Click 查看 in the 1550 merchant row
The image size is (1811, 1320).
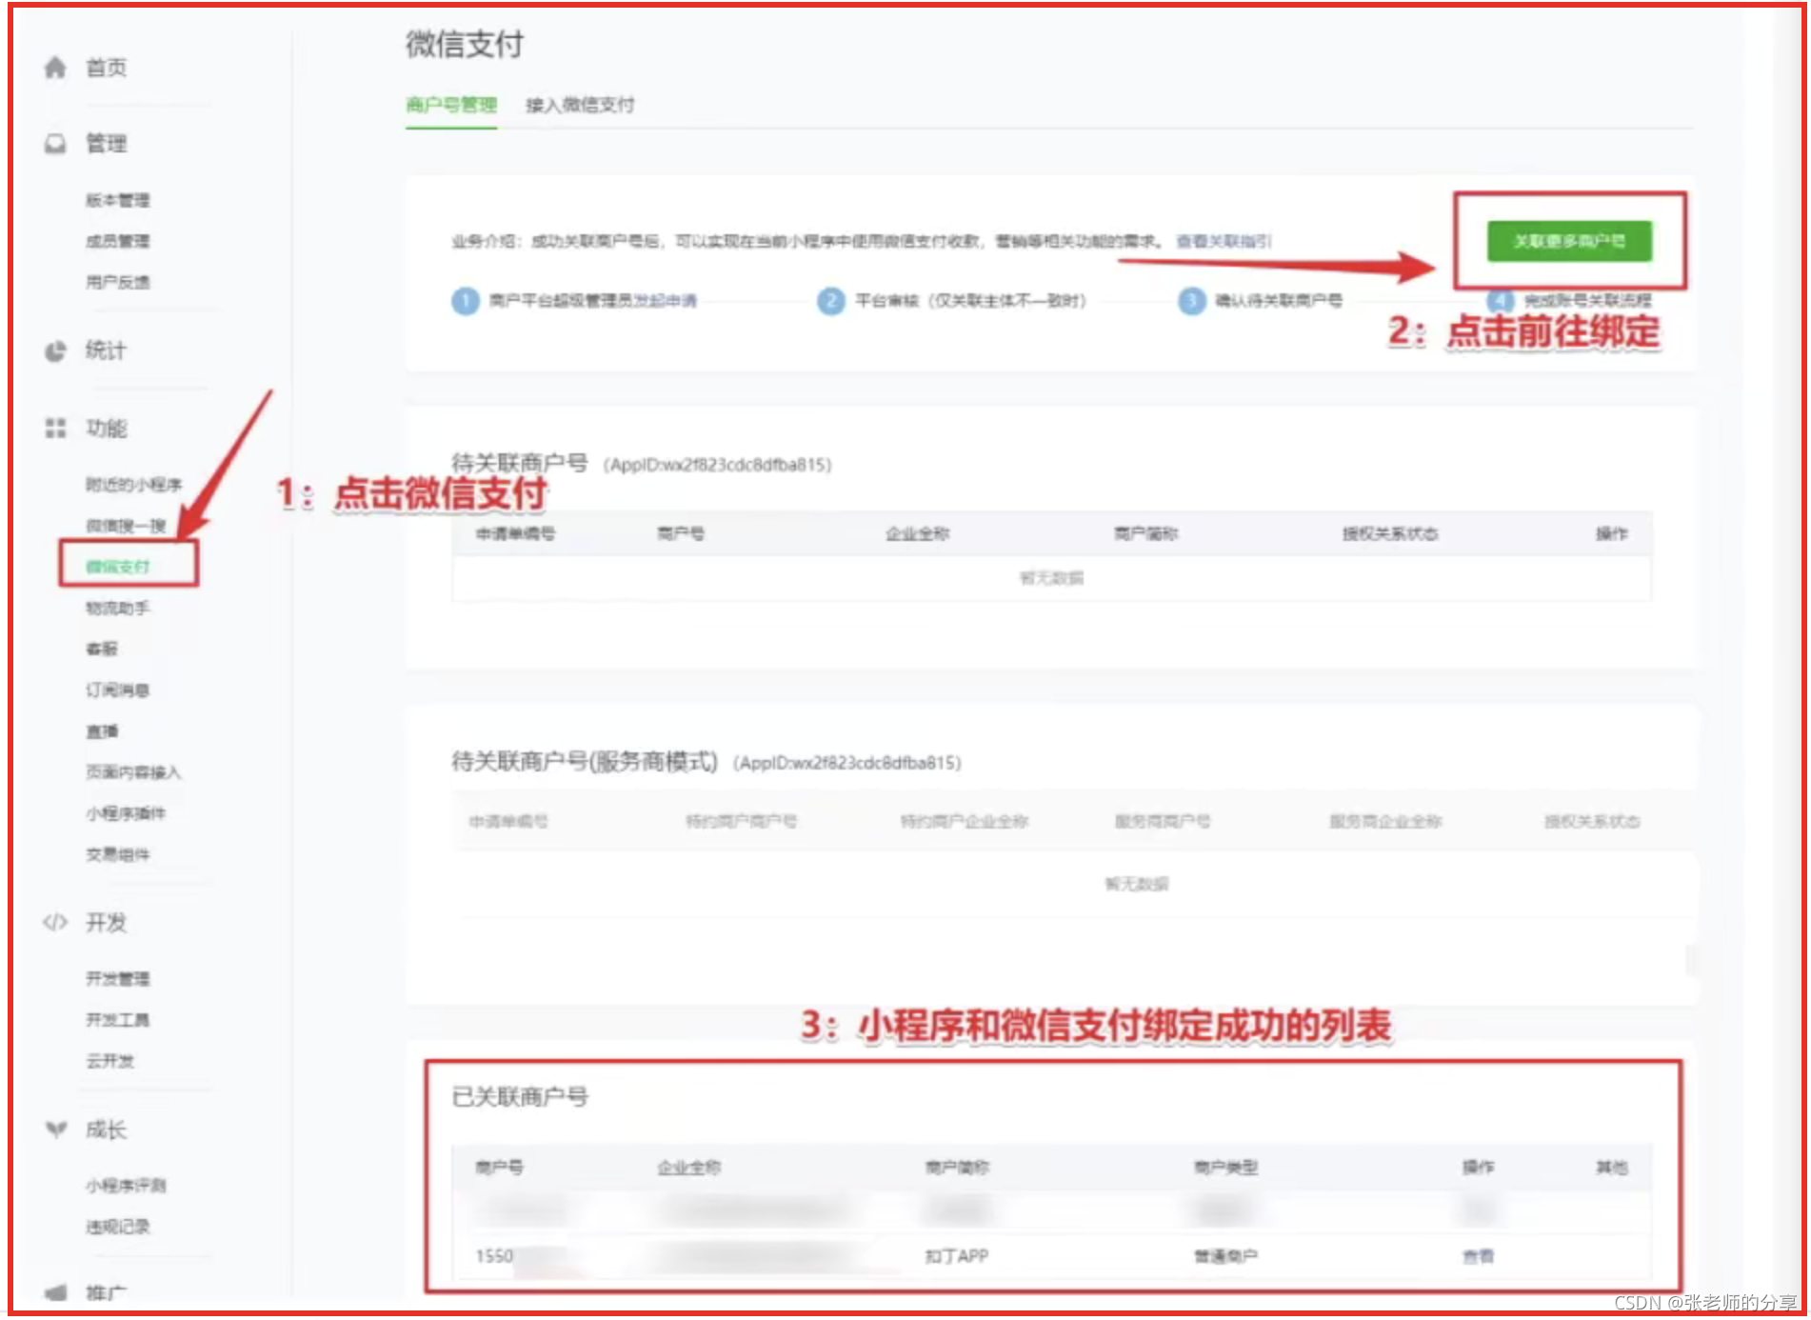click(x=1478, y=1256)
